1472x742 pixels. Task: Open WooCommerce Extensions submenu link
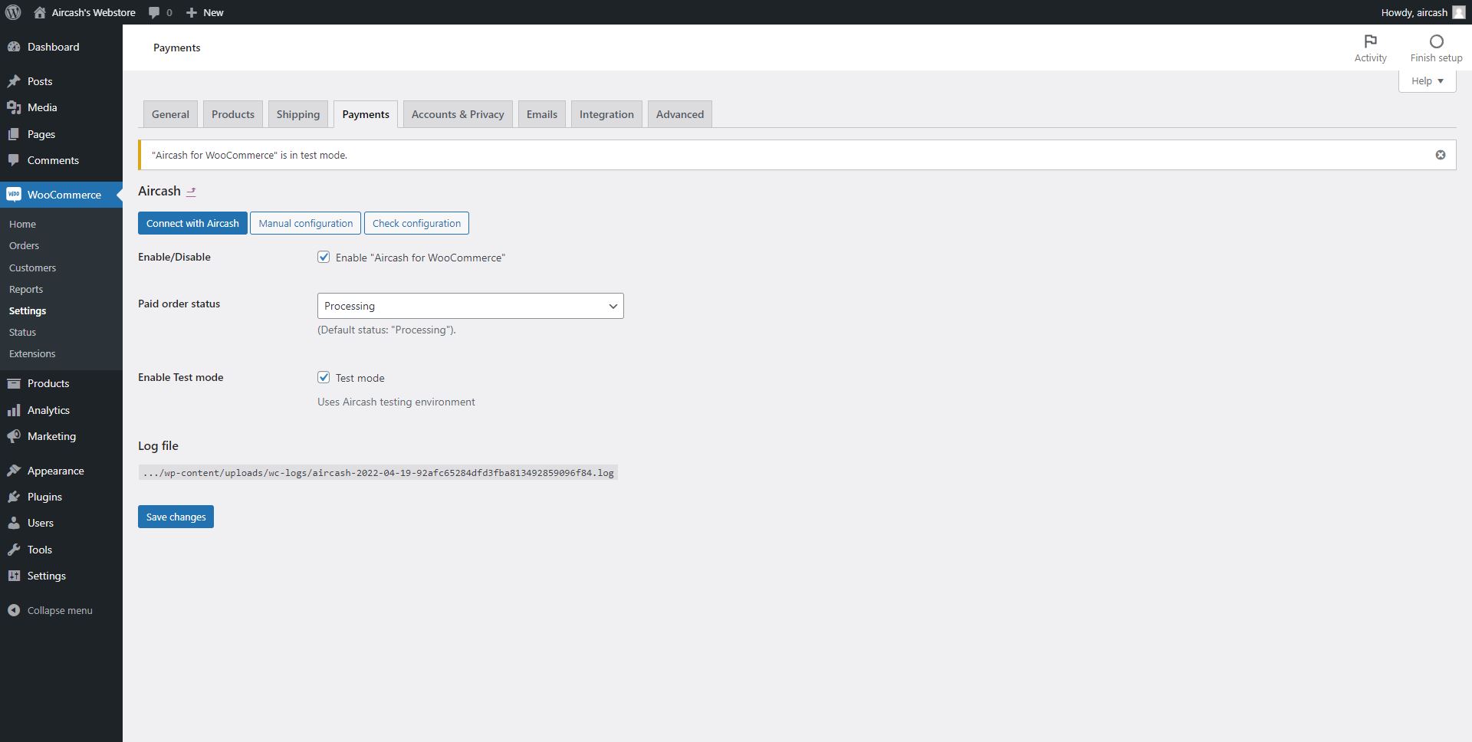point(32,353)
